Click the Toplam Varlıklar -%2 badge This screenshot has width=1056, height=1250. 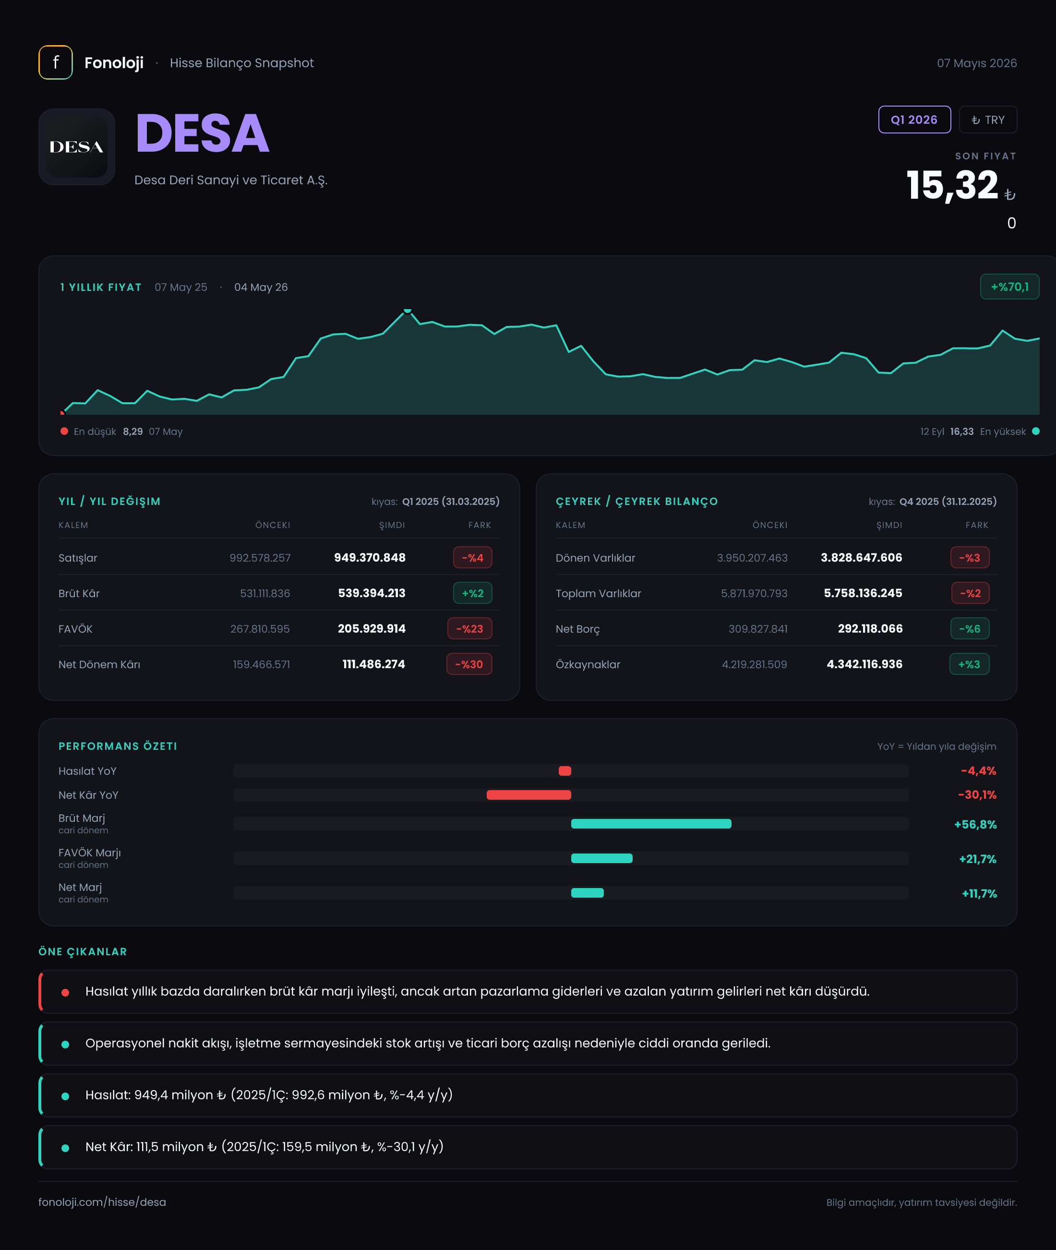point(971,593)
